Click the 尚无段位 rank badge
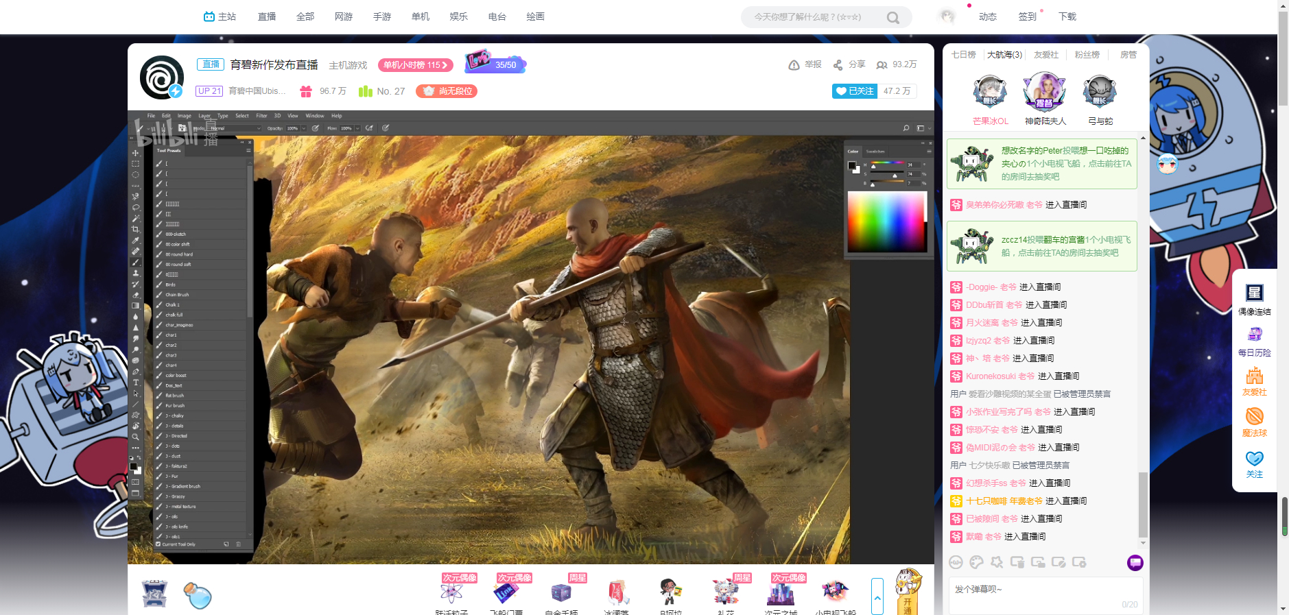 447,91
